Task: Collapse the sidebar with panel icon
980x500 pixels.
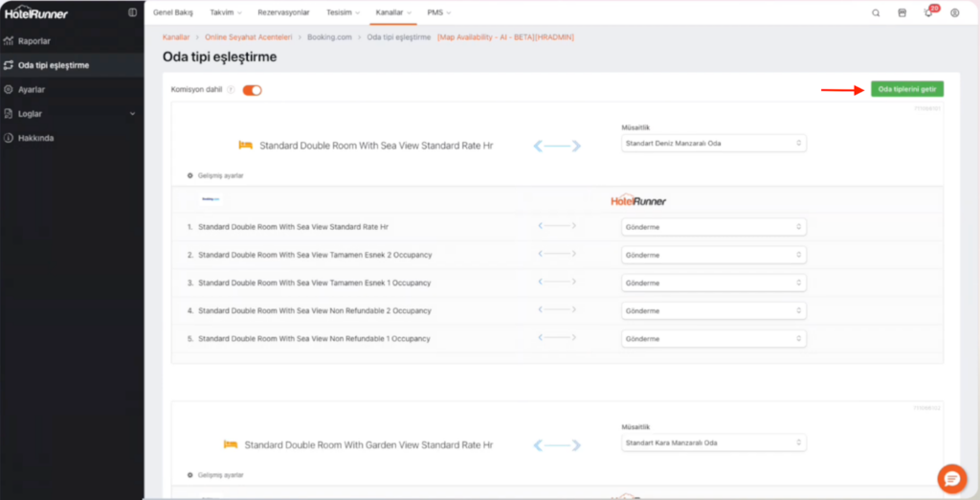Action: (132, 12)
